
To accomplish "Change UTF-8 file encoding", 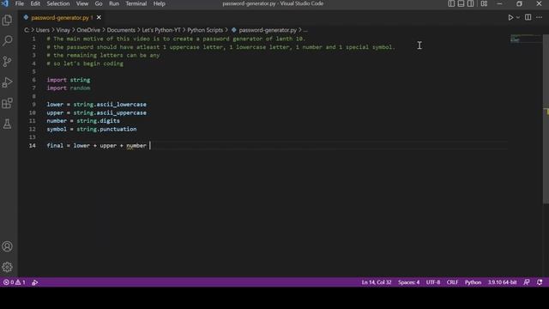I will [x=433, y=282].
